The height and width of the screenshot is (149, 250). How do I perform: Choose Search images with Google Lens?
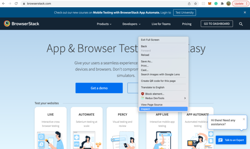pyautogui.click(x=163, y=74)
